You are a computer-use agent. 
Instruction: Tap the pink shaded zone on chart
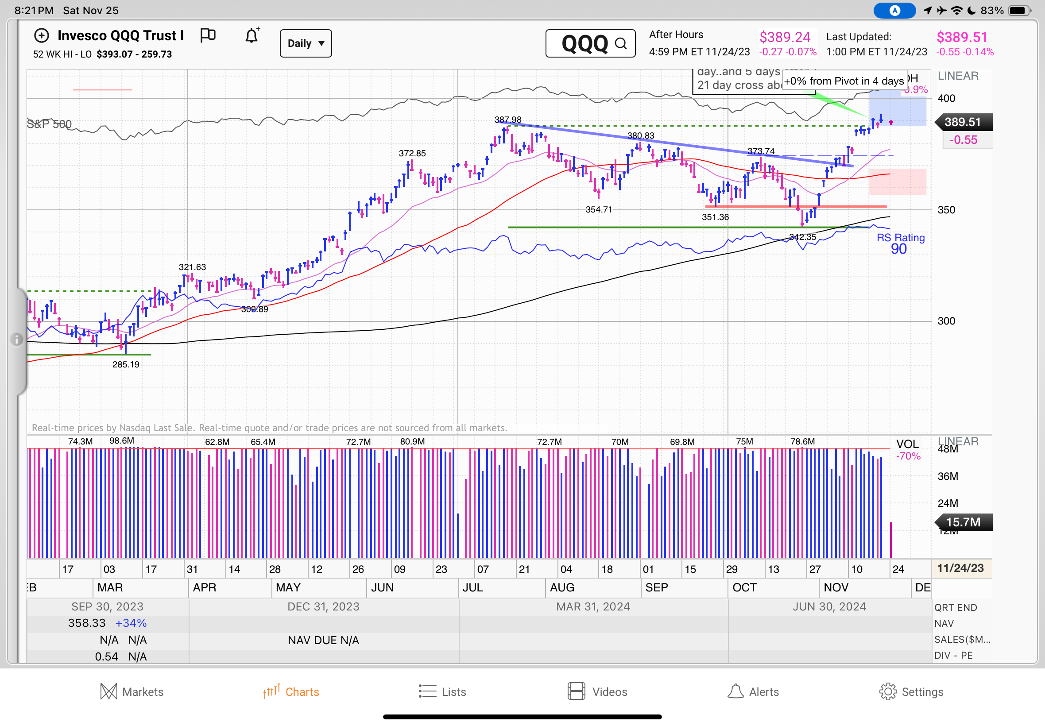[898, 182]
